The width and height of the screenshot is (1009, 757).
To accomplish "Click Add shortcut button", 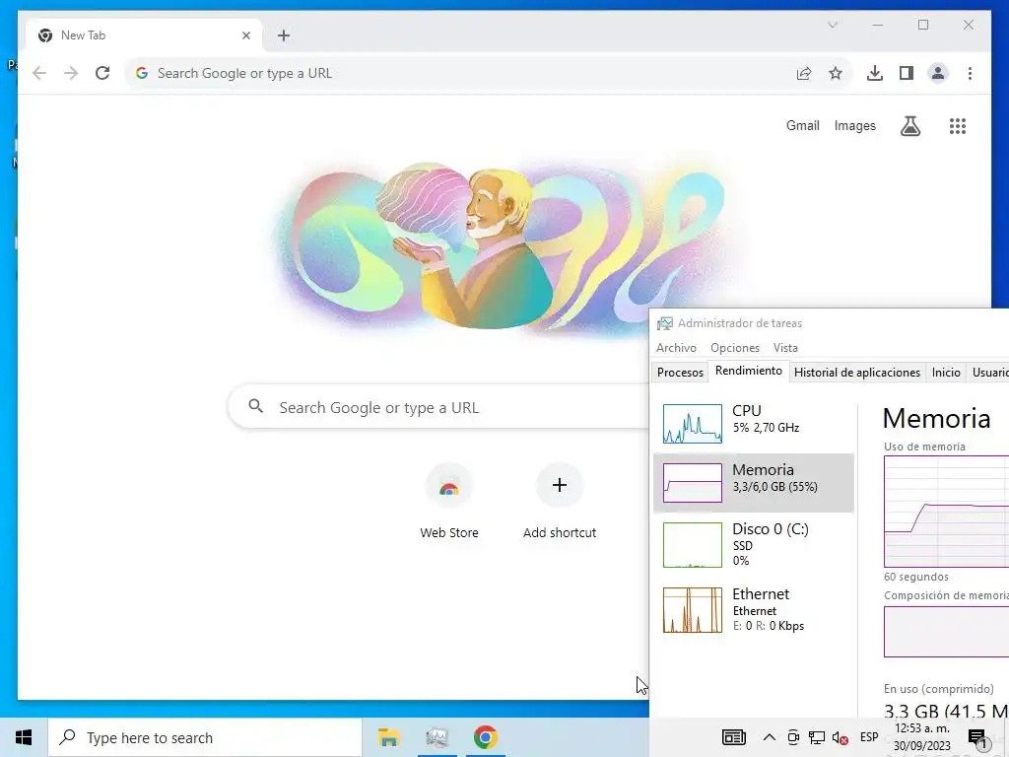I will 560,502.
